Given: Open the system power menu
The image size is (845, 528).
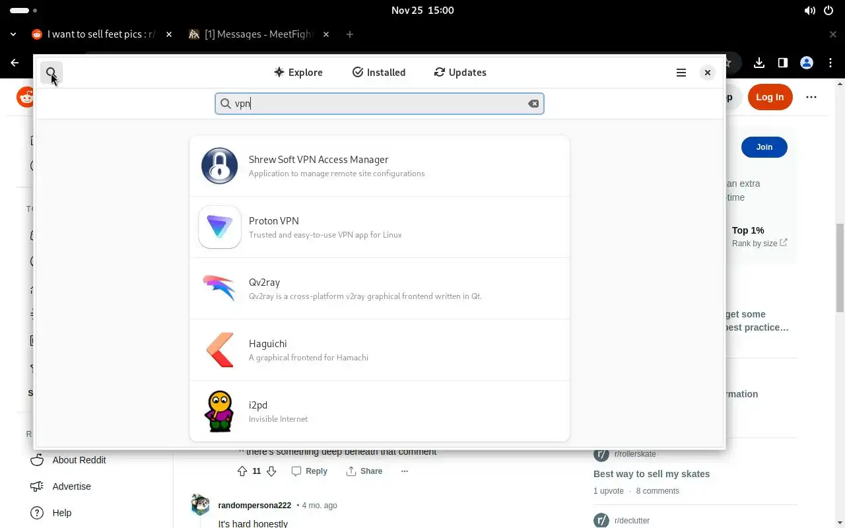Looking at the screenshot, I should click(x=829, y=11).
